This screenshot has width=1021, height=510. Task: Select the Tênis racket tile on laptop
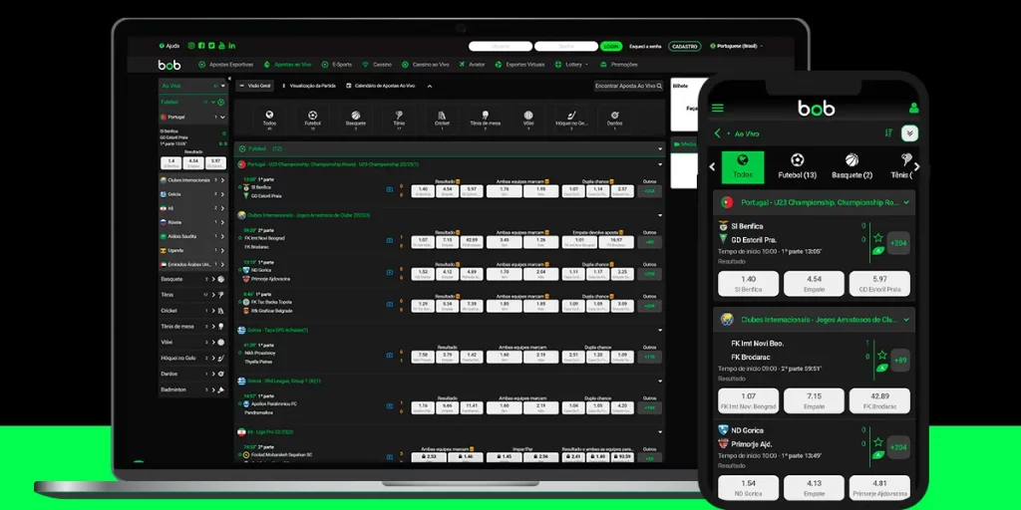click(x=399, y=118)
